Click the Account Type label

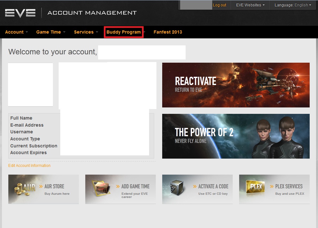(25, 139)
